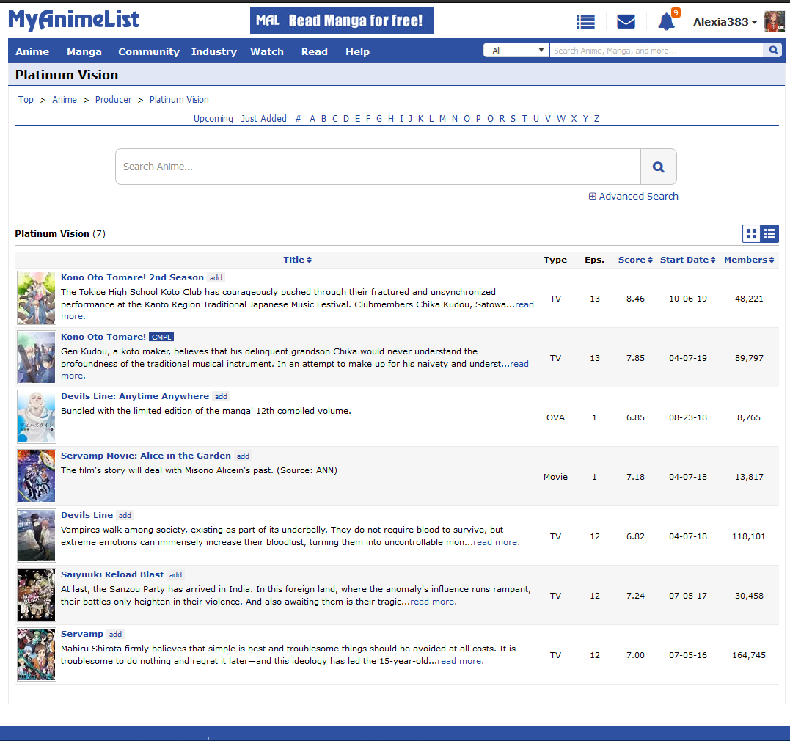790x741 pixels.
Task: Open Devils Line TV series thumbnail
Action: click(37, 536)
